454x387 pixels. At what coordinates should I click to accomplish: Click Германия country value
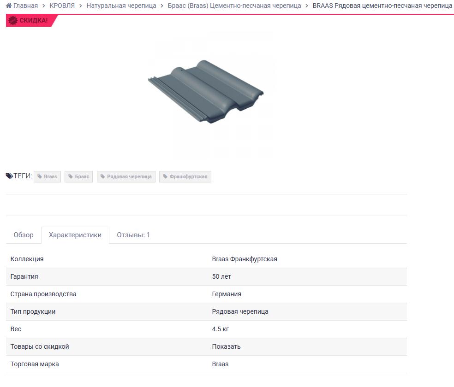point(227,294)
